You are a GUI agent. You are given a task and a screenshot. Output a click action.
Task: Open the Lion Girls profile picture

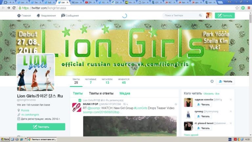[35, 72]
